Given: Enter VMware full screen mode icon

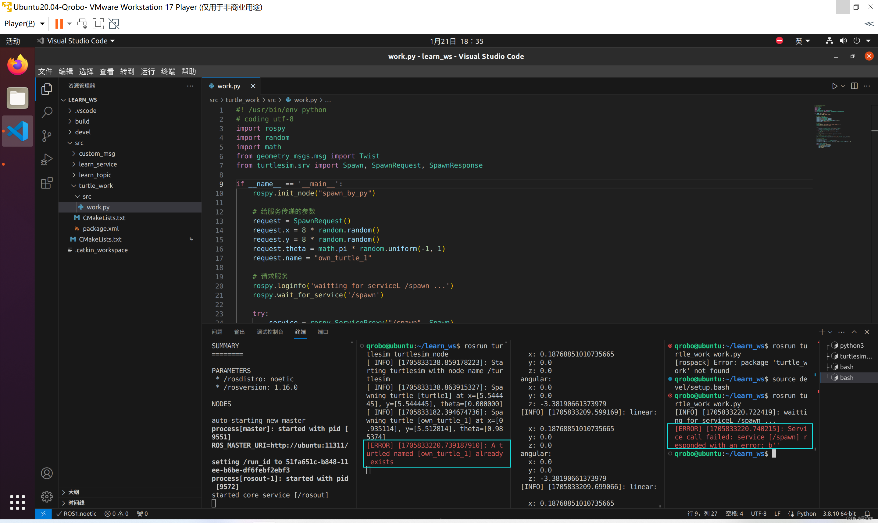Looking at the screenshot, I should tap(98, 24).
